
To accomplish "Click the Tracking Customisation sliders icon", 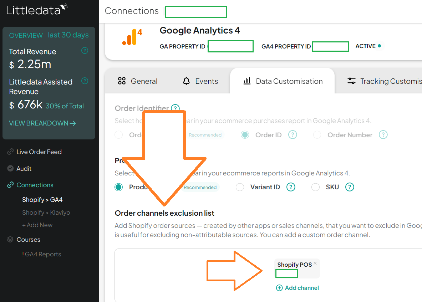I will [x=351, y=81].
